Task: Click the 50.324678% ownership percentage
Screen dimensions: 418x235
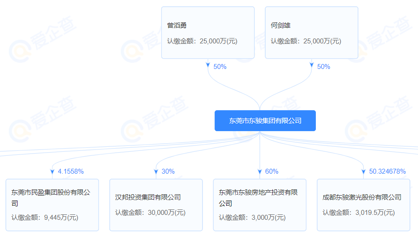Action: pos(388,171)
